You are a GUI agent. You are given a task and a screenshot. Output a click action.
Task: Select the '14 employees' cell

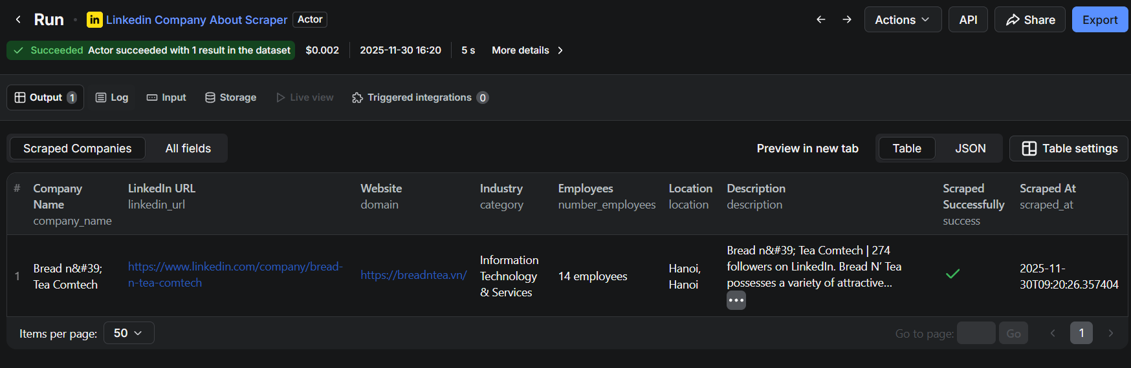[593, 276]
